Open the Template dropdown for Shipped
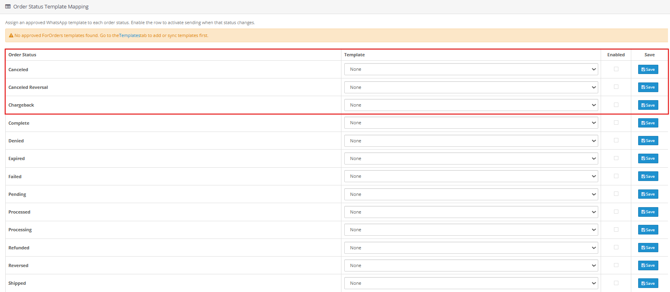This screenshot has height=292, width=670. tap(471, 283)
